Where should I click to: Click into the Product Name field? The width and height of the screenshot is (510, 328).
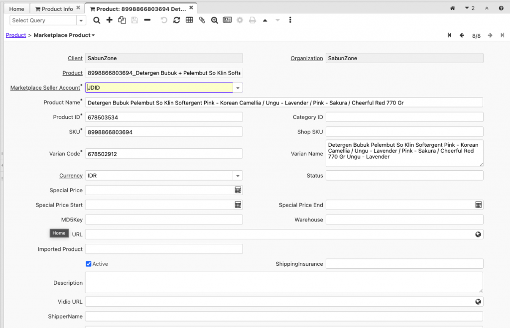pos(284,103)
